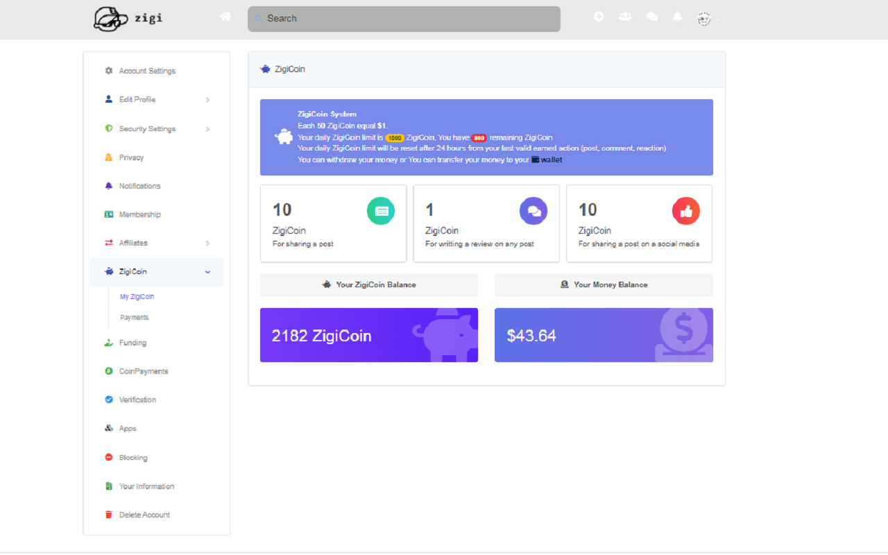The height and width of the screenshot is (555, 888).
Task: Click Account Settings gear icon
Action: point(108,71)
